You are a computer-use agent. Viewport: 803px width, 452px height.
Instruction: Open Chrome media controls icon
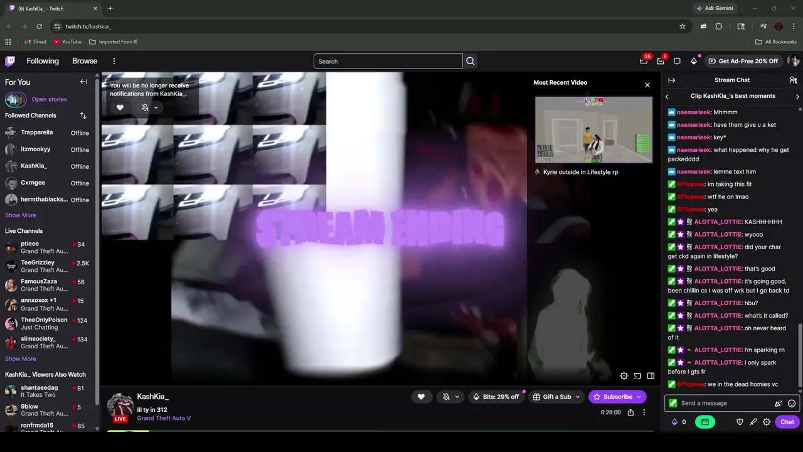coord(763,26)
